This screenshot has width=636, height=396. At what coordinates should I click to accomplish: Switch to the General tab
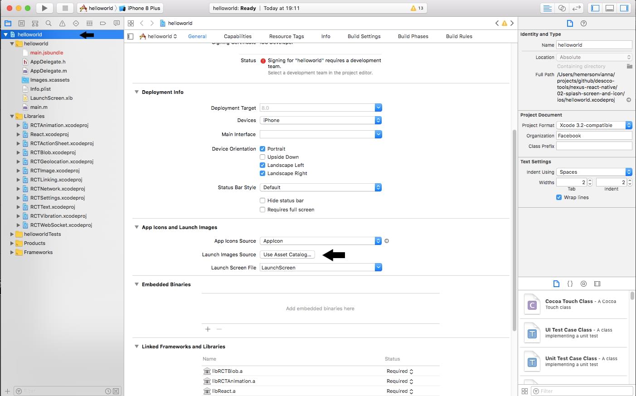[x=197, y=36]
